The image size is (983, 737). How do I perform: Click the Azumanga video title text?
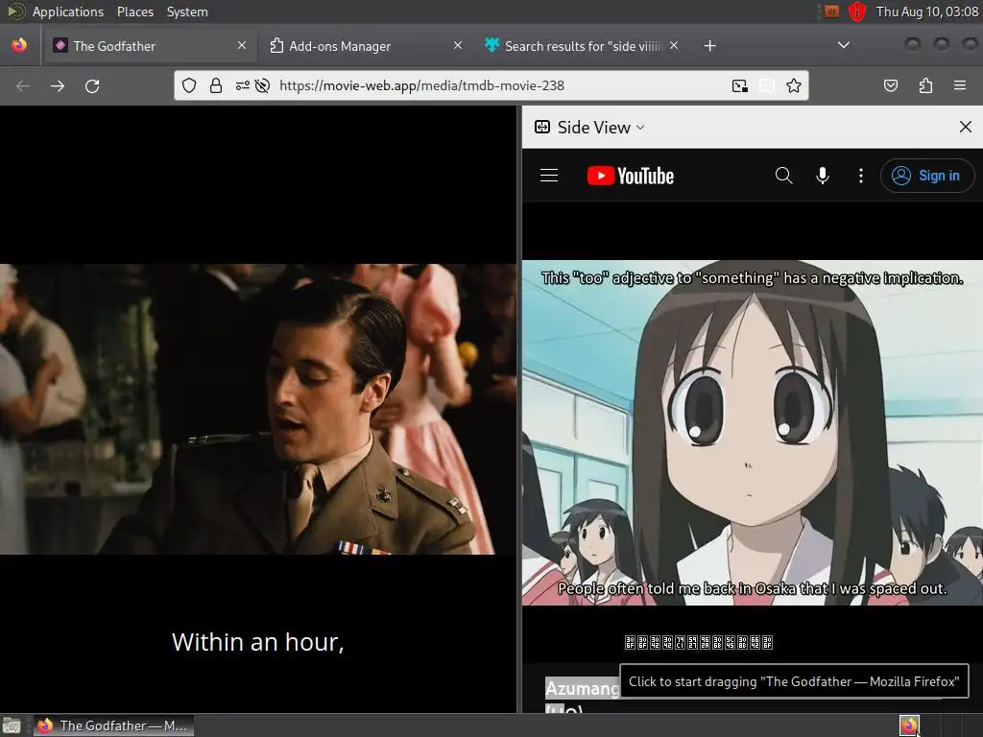point(582,689)
